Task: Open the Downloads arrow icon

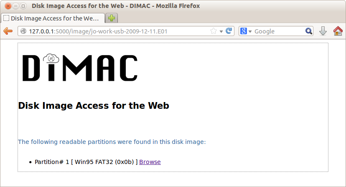Action: (323, 31)
